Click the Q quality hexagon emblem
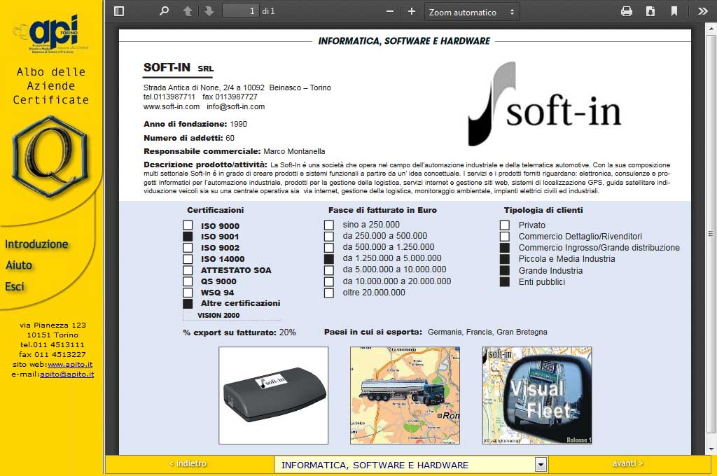 coord(50,156)
